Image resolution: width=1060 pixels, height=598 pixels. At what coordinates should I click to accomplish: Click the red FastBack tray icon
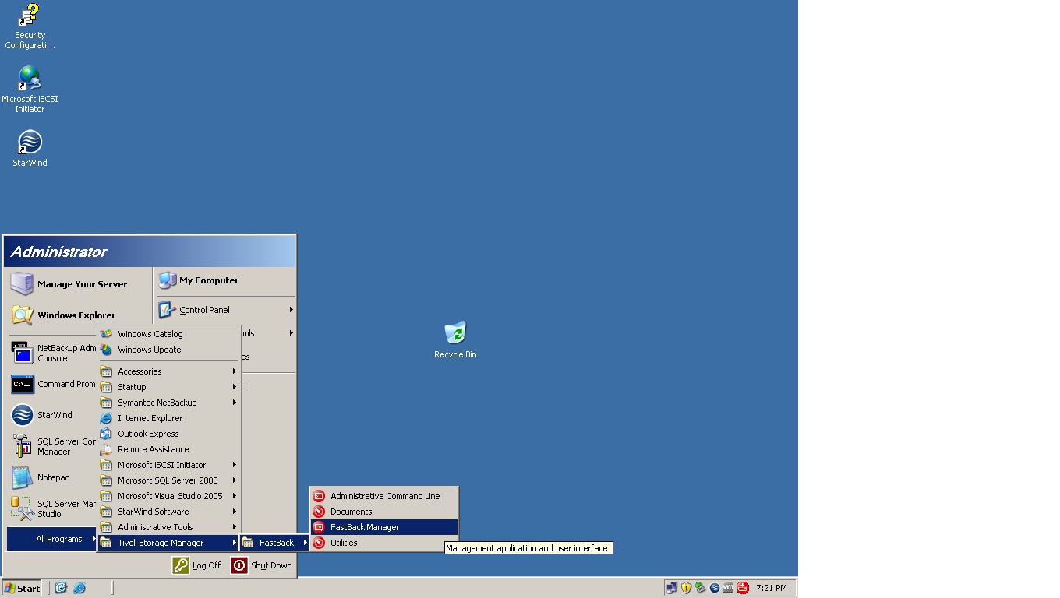point(743,588)
